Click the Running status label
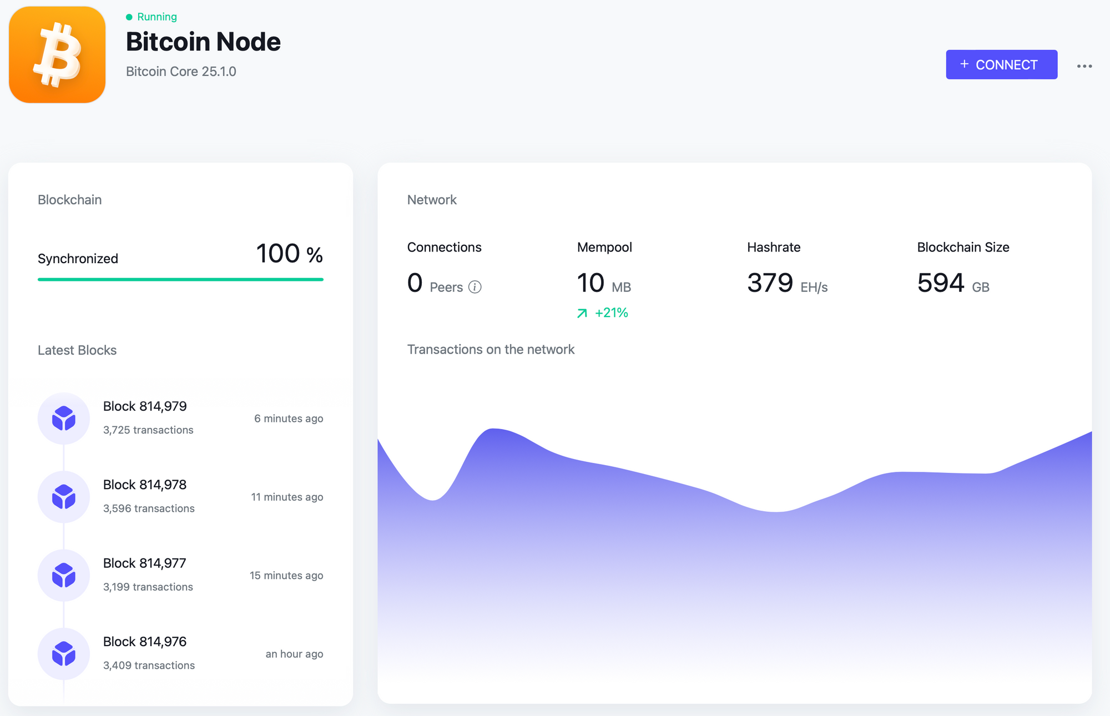Viewport: 1110px width, 716px height. [157, 17]
